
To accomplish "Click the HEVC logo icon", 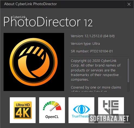I will coord(111,110).
